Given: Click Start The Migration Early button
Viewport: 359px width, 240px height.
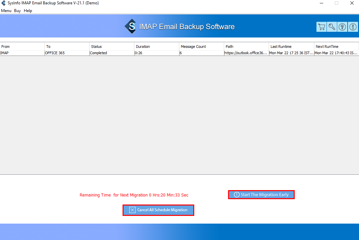Looking at the screenshot, I should [x=261, y=195].
